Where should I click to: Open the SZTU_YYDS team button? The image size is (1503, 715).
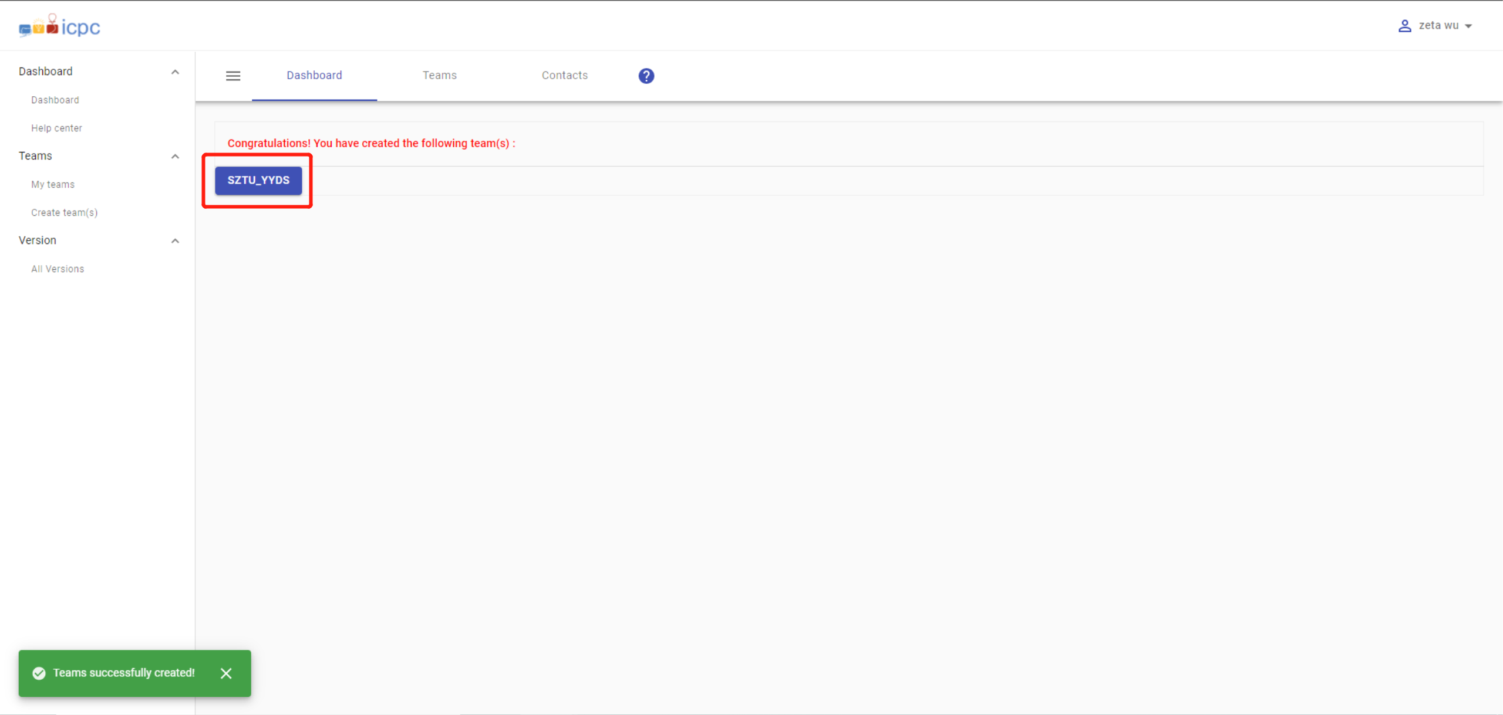point(258,180)
